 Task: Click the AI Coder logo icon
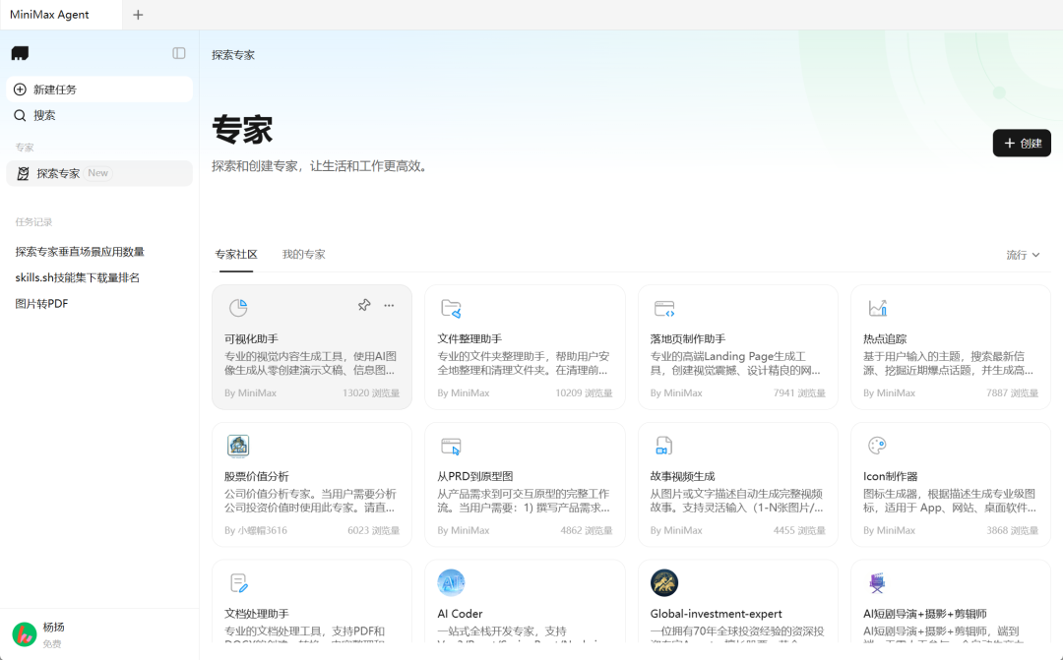(451, 582)
